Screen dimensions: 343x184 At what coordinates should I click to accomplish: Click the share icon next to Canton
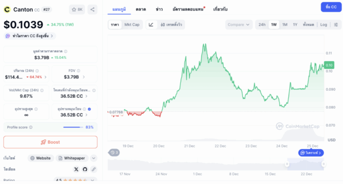pyautogui.click(x=92, y=9)
